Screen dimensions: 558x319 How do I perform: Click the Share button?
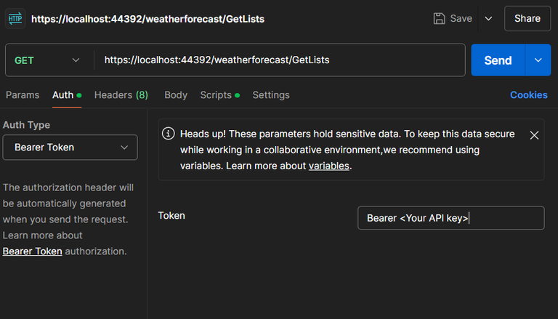[527, 18]
